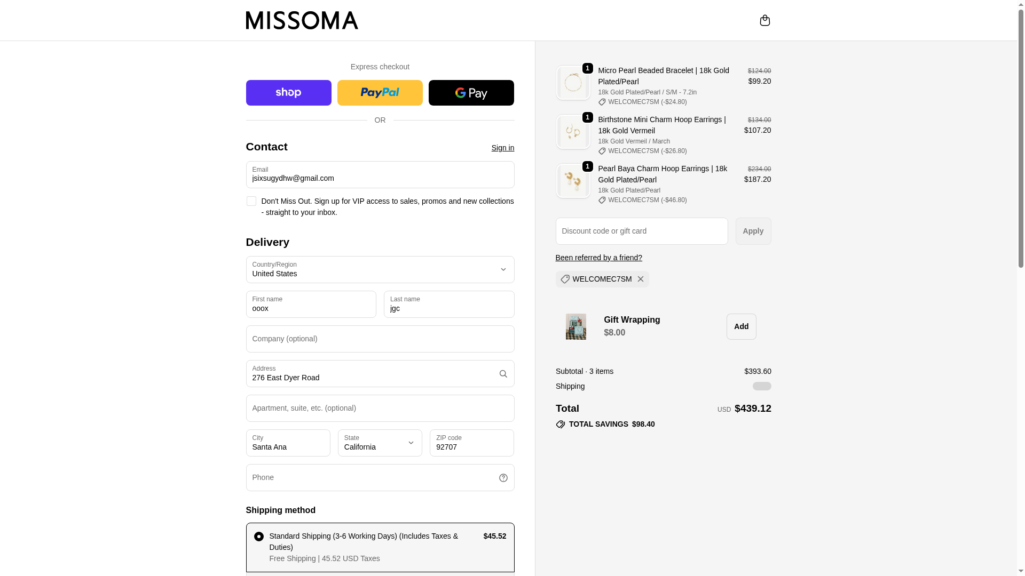1025x576 pixels.
Task: Click the address search magnifier icon
Action: point(503,374)
